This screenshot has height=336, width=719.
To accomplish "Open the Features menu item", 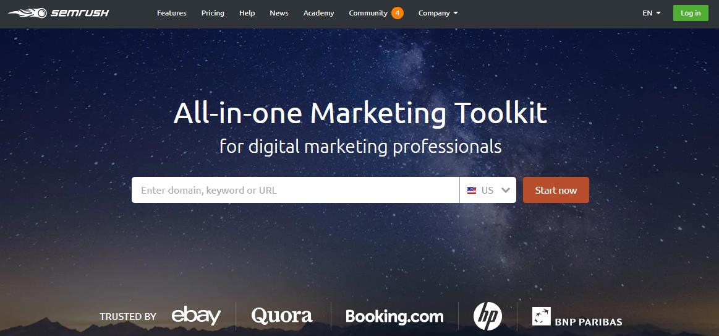I will (171, 13).
